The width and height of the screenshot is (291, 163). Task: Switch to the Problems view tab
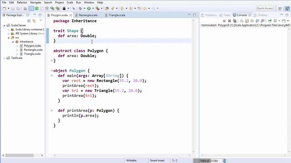[209, 15]
